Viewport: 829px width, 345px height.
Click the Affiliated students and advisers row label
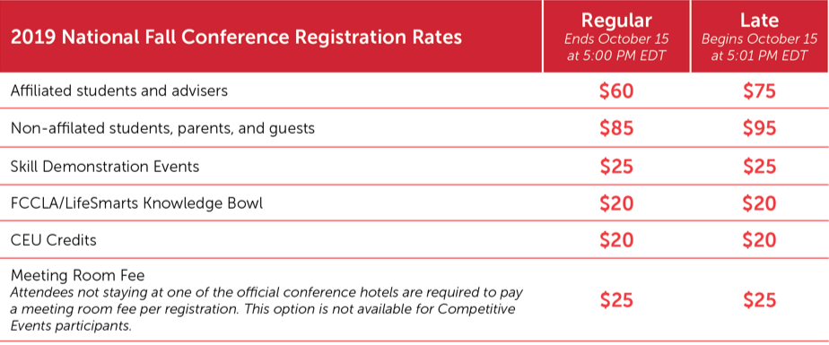pyautogui.click(x=119, y=91)
